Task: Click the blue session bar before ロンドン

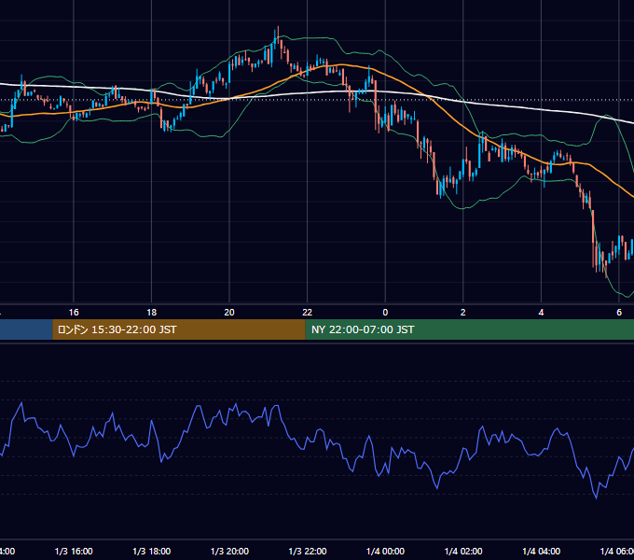Action: tap(26, 329)
